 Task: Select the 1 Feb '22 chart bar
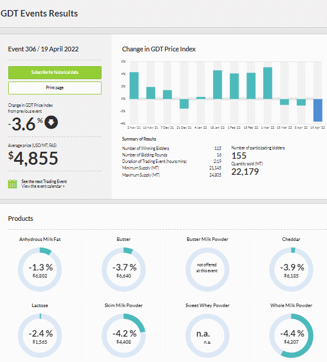click(x=234, y=86)
